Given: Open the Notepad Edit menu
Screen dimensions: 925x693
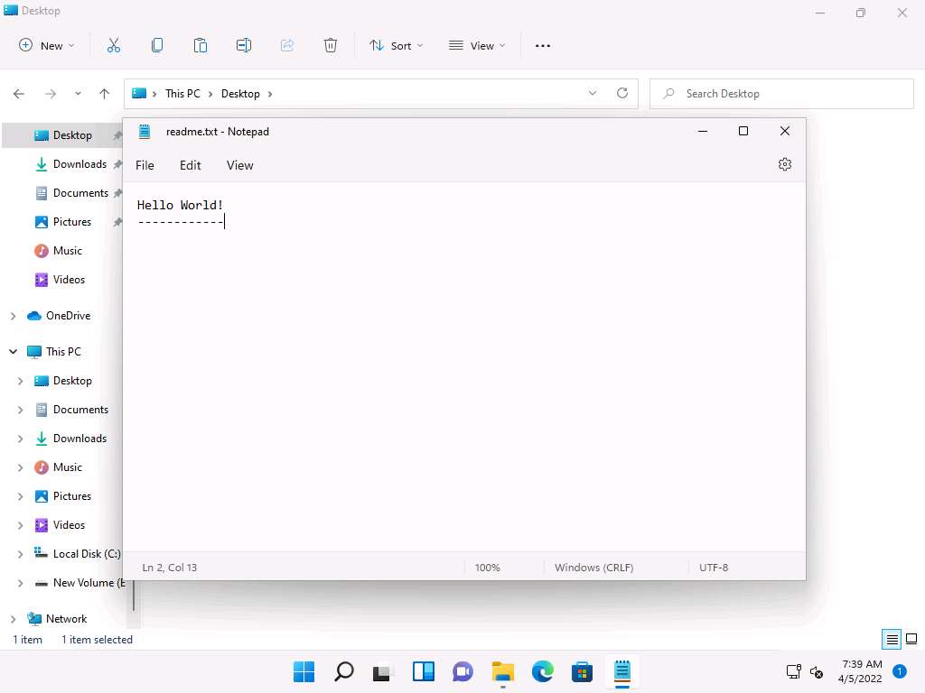Looking at the screenshot, I should pyautogui.click(x=190, y=165).
